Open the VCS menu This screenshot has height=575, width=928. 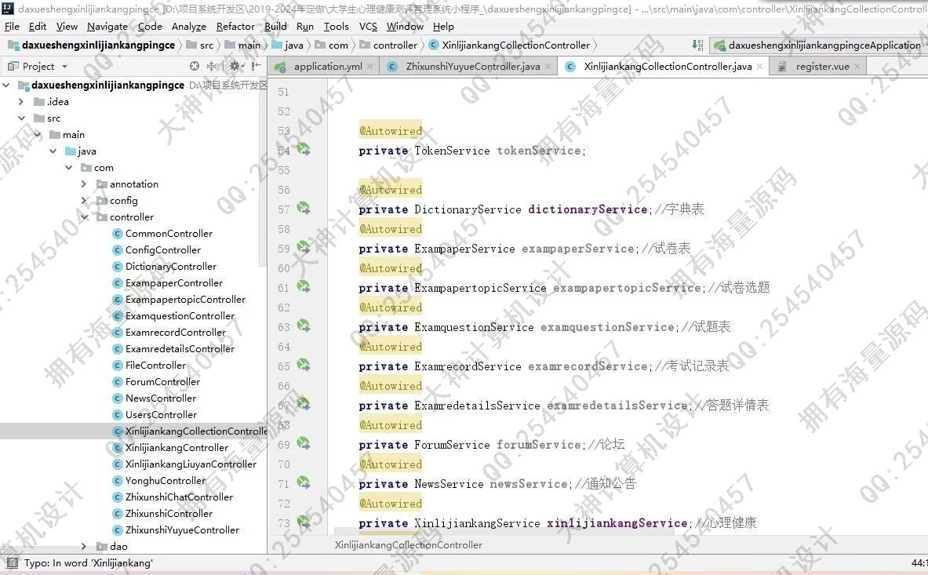coord(368,27)
